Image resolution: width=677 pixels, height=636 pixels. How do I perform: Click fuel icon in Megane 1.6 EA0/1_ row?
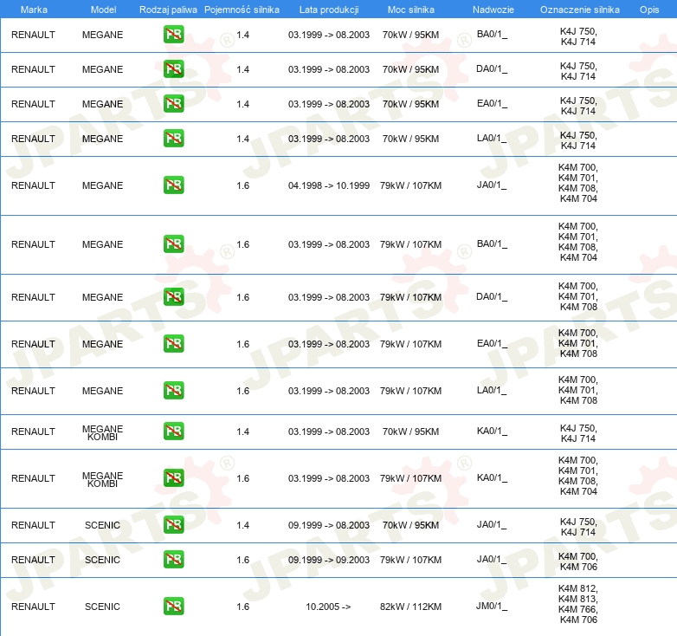pyautogui.click(x=173, y=343)
